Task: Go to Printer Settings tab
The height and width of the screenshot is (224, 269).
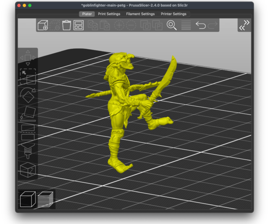Action: coord(174,14)
